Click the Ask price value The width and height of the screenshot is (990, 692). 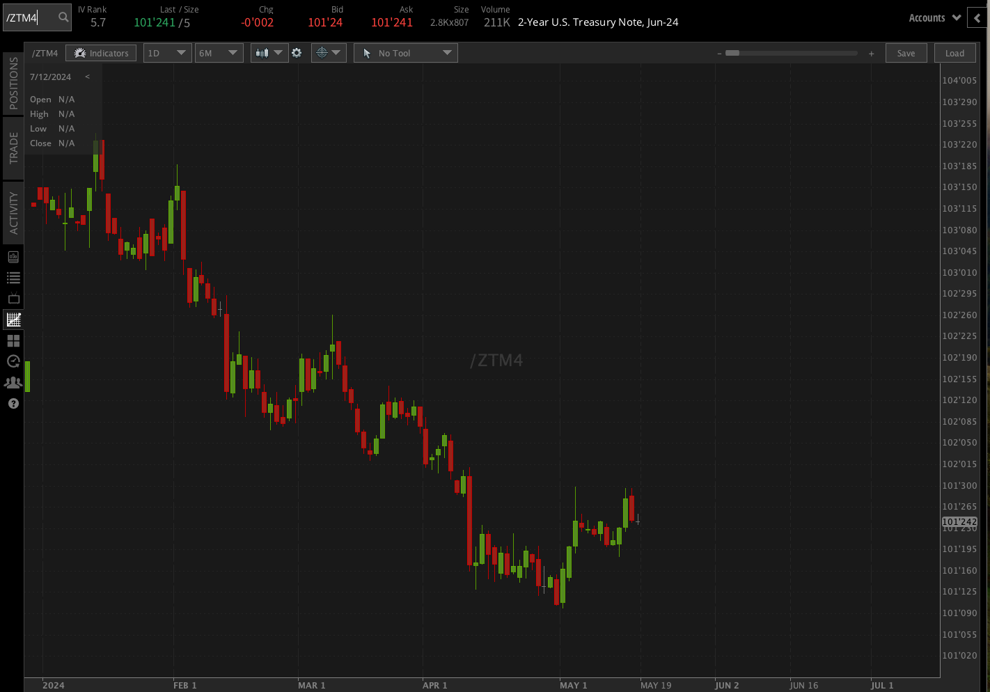[x=392, y=22]
